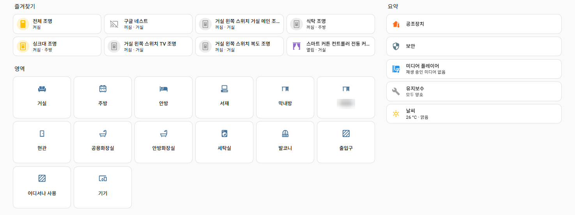Image resolution: width=575 pixels, height=215 pixels.
Task: Open the 발코니 arched window icon
Action: tap(285, 134)
